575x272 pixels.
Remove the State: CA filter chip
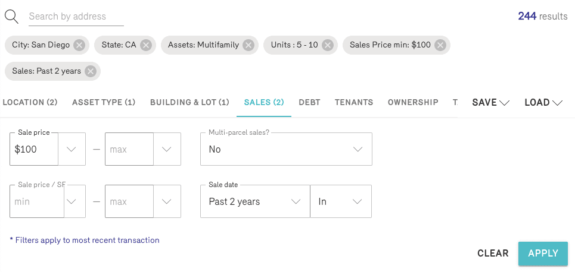coord(146,45)
